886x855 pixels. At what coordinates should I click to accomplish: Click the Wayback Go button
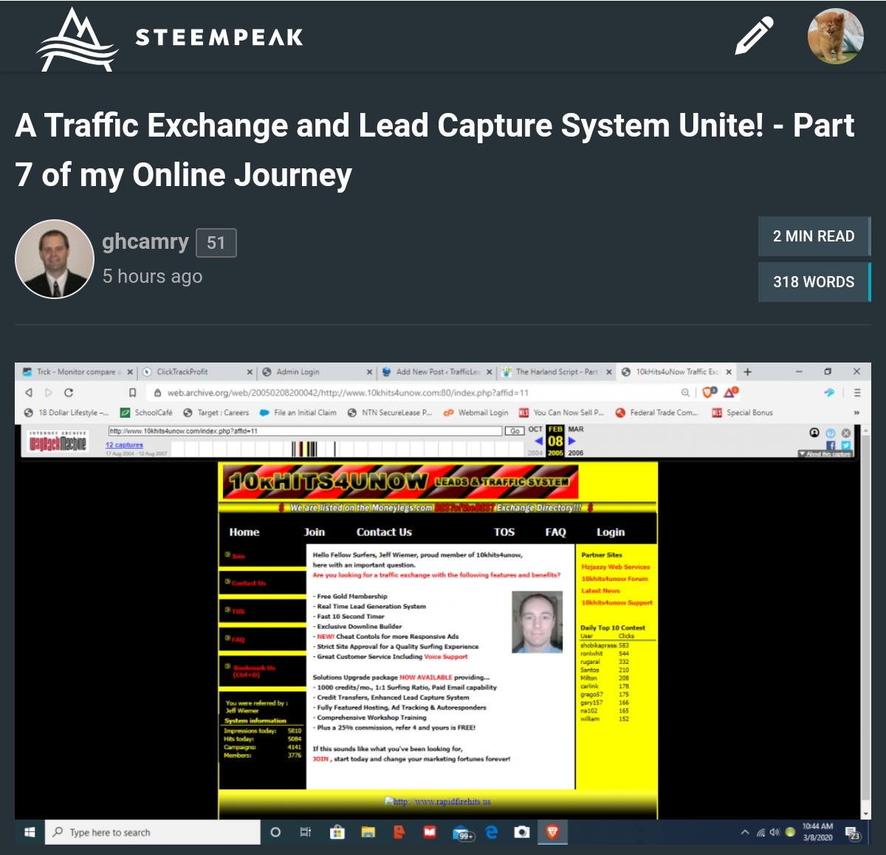pos(515,430)
